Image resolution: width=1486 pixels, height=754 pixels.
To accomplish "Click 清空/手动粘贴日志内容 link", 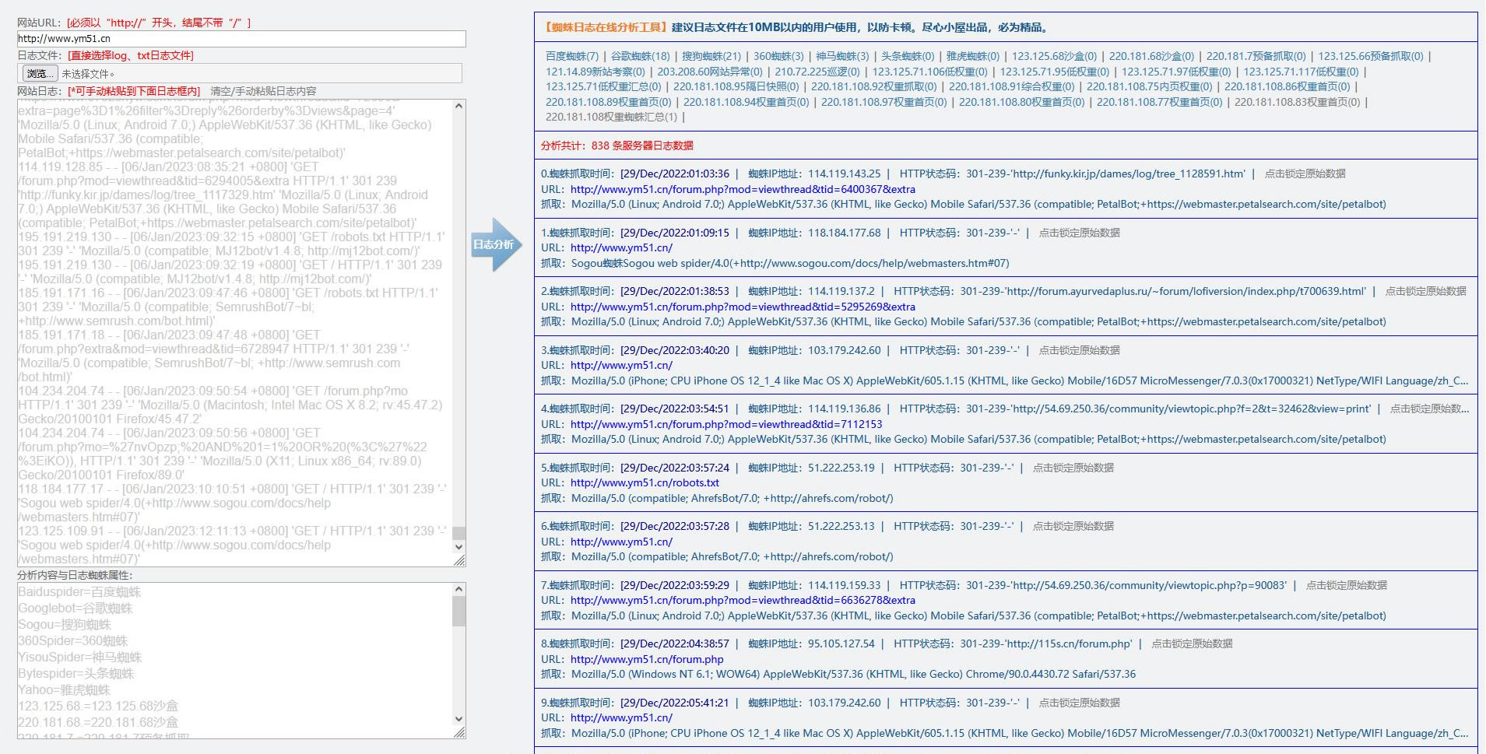I will click(x=263, y=91).
